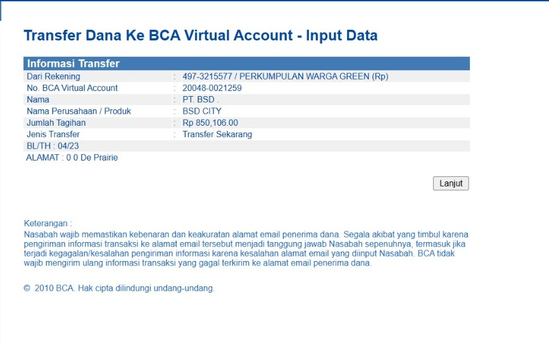This screenshot has width=549, height=347.
Task: Click the 2010 BCA copyright footer text
Action: [120, 288]
